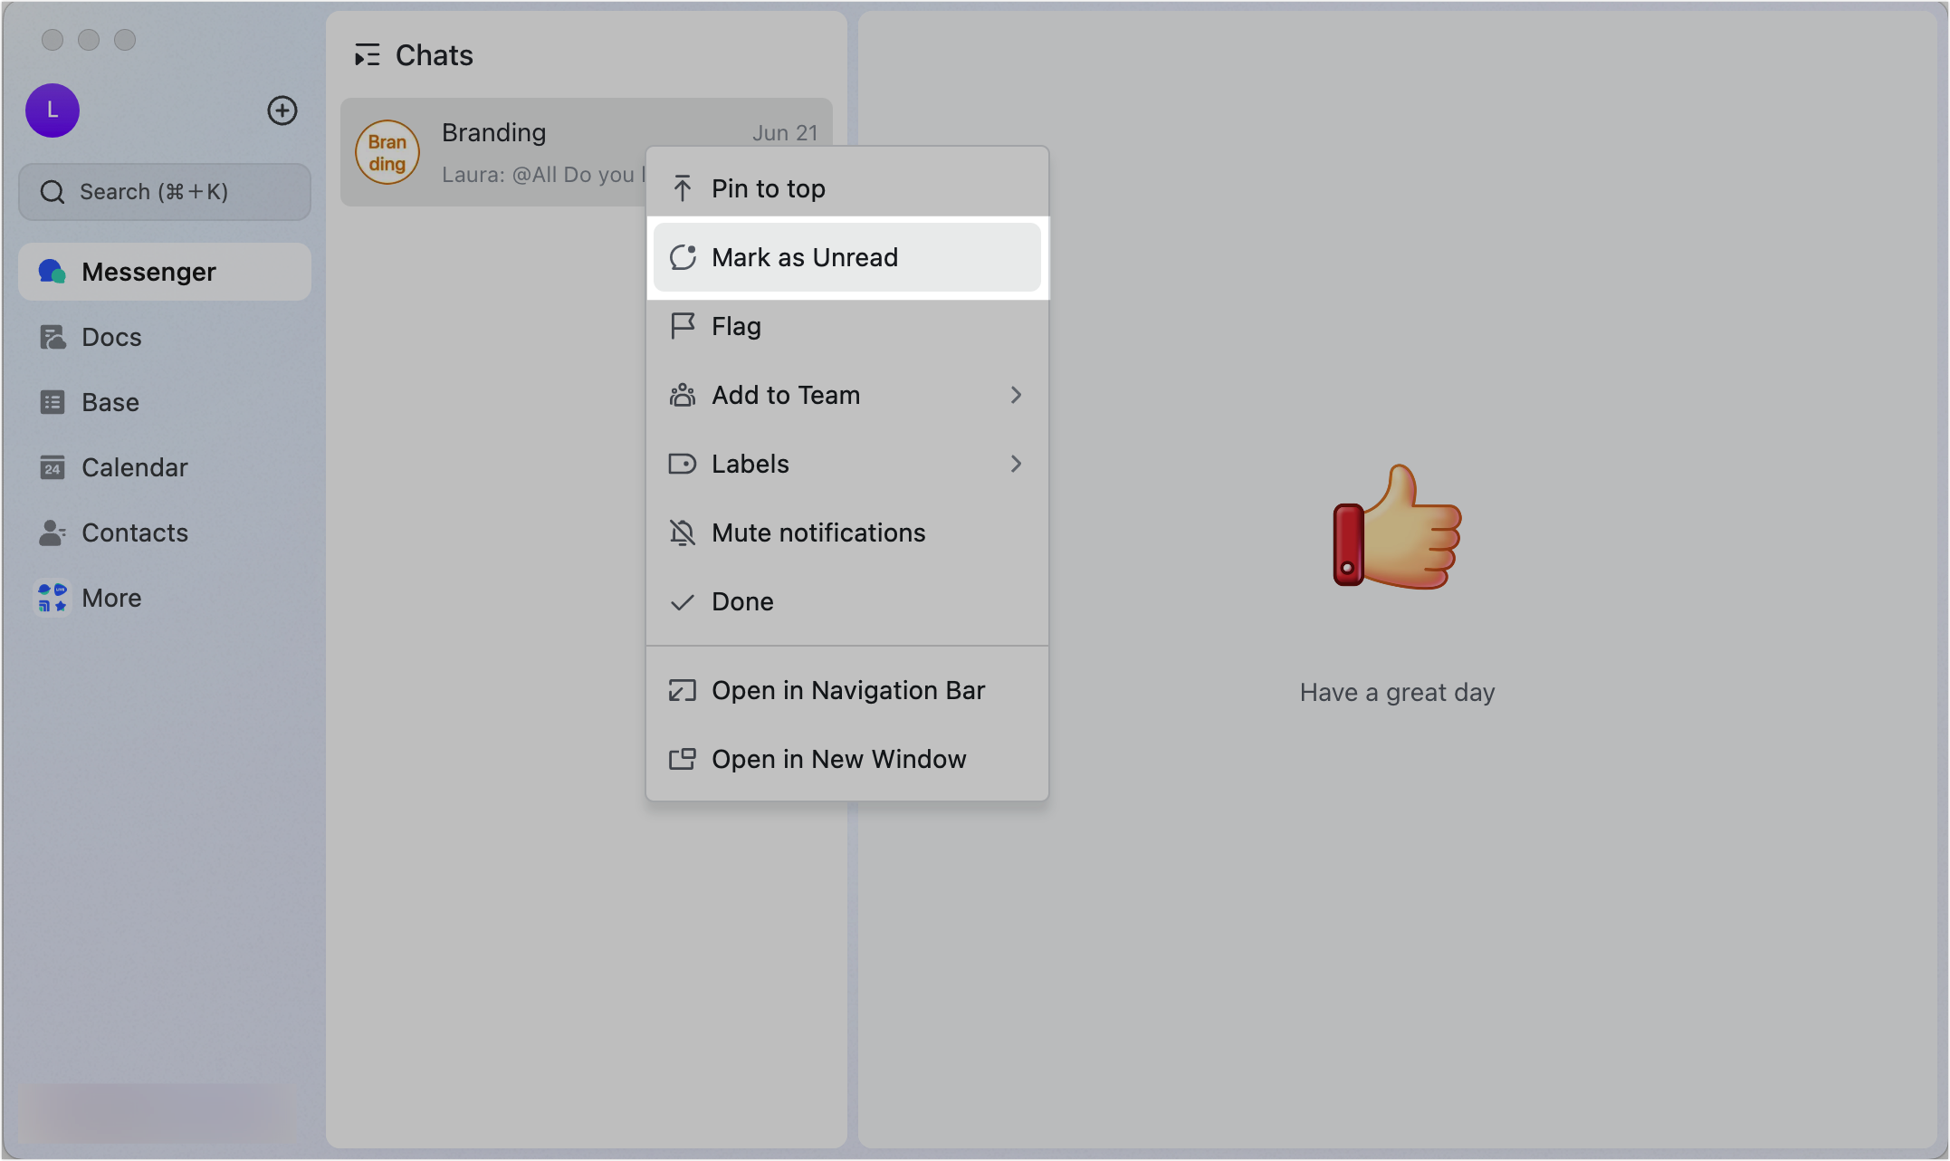Mute notifications for the Branding chat
Image resolution: width=1950 pixels, height=1161 pixels.
click(817, 533)
